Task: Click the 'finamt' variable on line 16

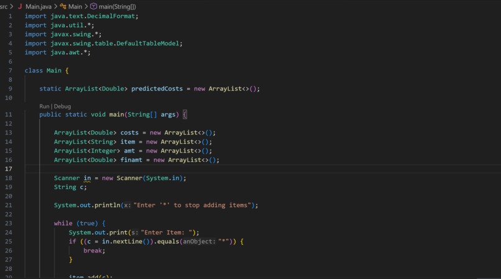Action: (x=131, y=160)
